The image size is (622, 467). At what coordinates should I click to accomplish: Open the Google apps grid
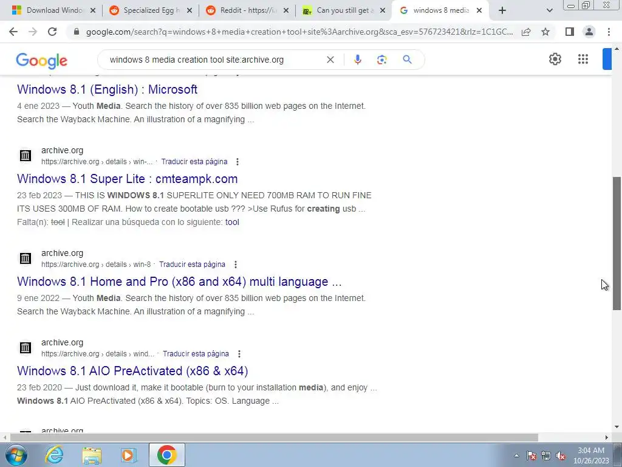click(583, 59)
